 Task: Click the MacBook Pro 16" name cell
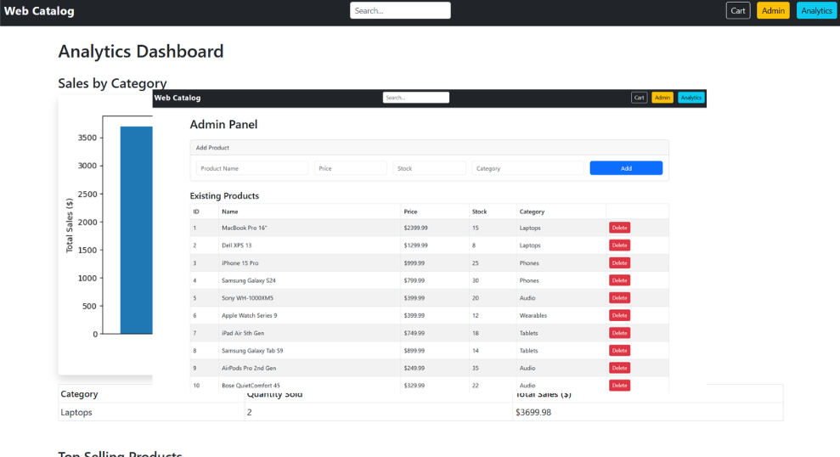(x=309, y=228)
